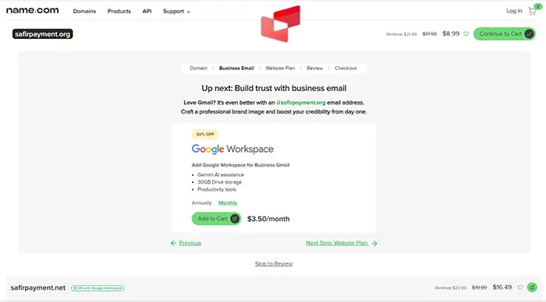This screenshot has height=302, width=546.
Task: Open the Support menu
Action: point(173,11)
